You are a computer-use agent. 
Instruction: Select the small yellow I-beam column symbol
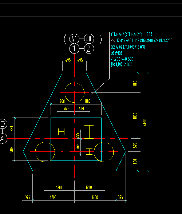[89, 152]
